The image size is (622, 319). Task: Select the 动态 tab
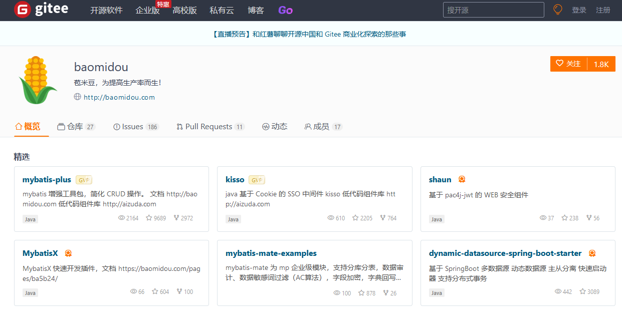(x=275, y=127)
